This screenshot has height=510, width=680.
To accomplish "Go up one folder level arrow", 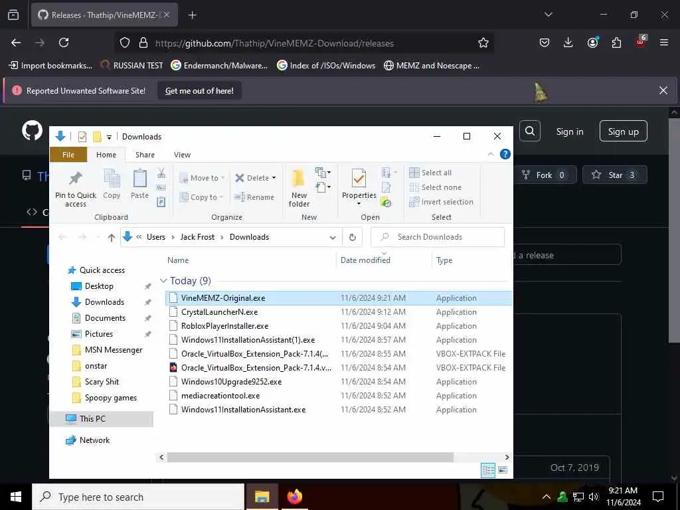I will pyautogui.click(x=112, y=237).
